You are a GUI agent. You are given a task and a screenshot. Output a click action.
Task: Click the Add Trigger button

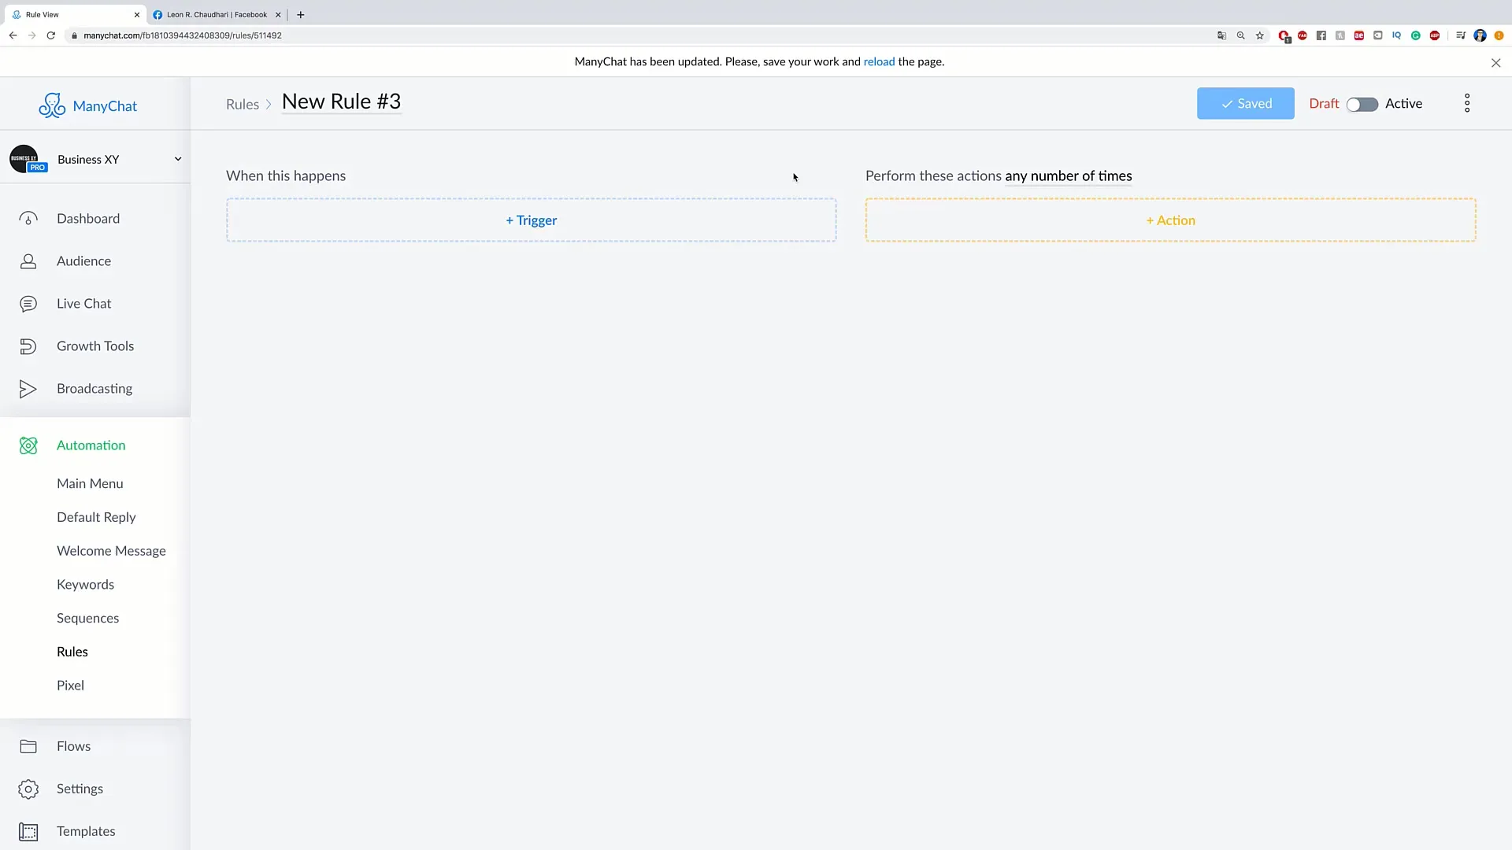(531, 220)
